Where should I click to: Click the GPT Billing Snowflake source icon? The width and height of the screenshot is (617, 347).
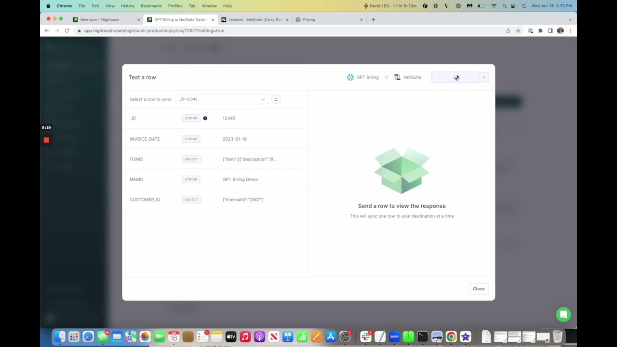(x=350, y=77)
